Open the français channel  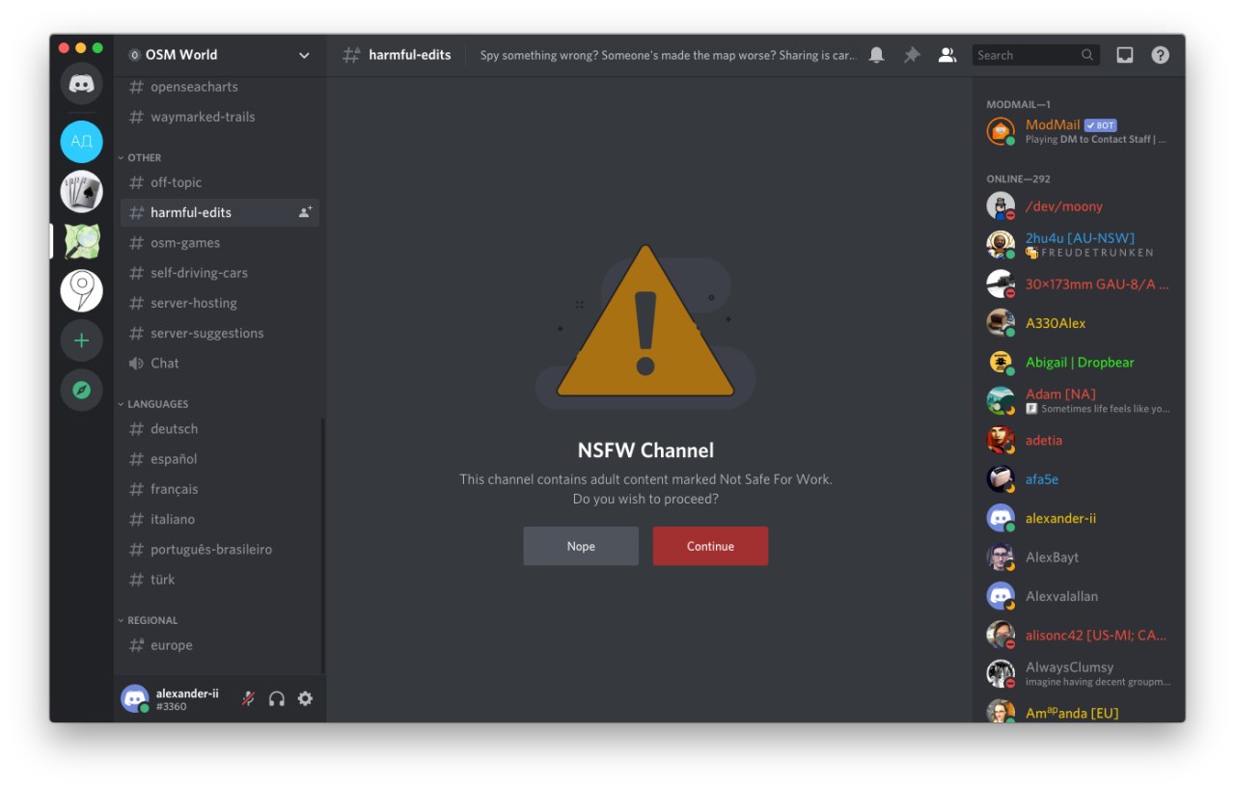click(220, 489)
